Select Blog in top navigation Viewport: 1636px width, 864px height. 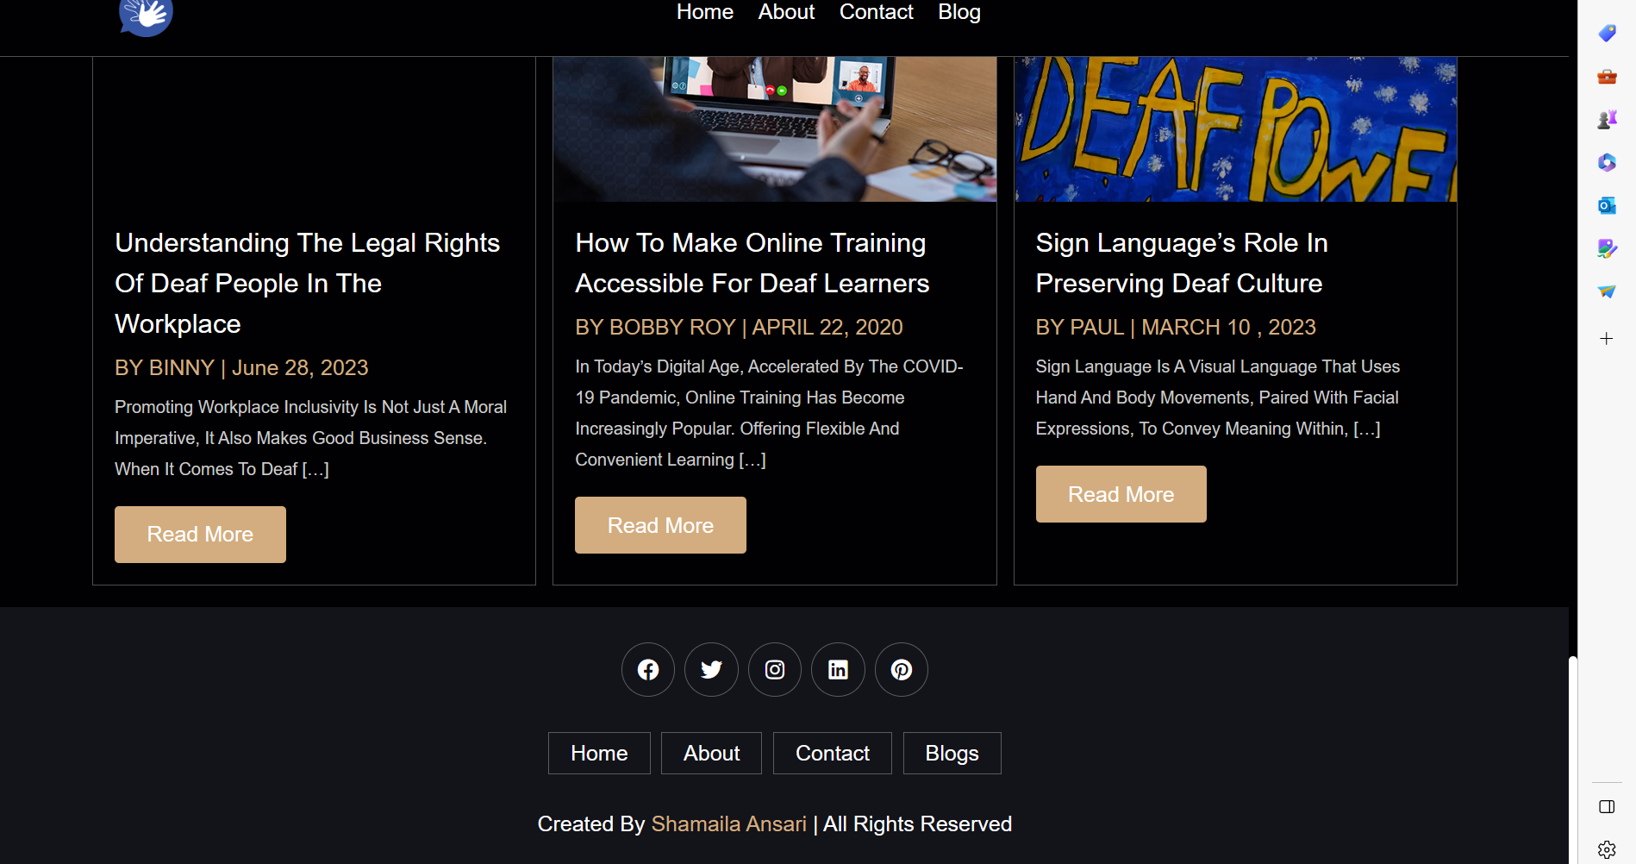[959, 12]
